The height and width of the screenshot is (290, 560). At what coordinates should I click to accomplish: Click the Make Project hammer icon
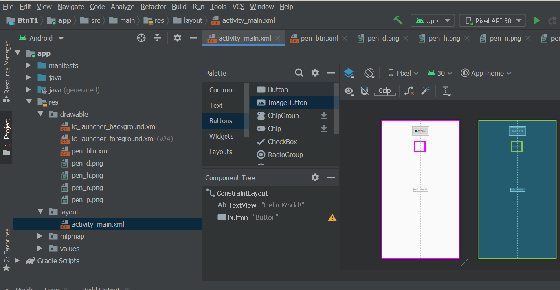pos(398,20)
